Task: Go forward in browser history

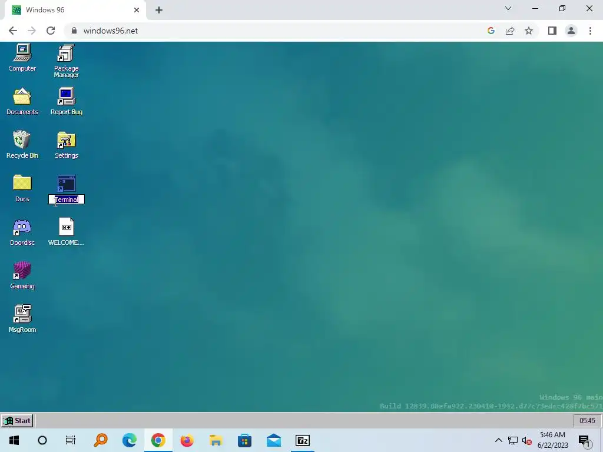Action: tap(32, 31)
